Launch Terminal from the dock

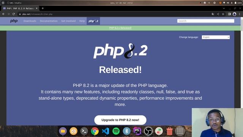(84, 131)
